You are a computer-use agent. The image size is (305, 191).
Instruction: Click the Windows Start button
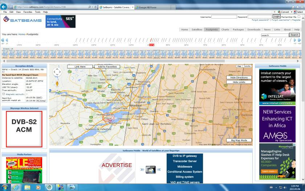pos(4,187)
